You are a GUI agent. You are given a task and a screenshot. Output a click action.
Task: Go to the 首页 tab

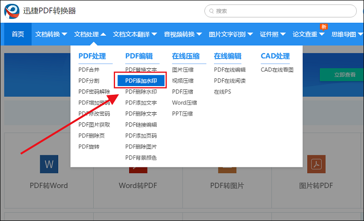[18, 34]
